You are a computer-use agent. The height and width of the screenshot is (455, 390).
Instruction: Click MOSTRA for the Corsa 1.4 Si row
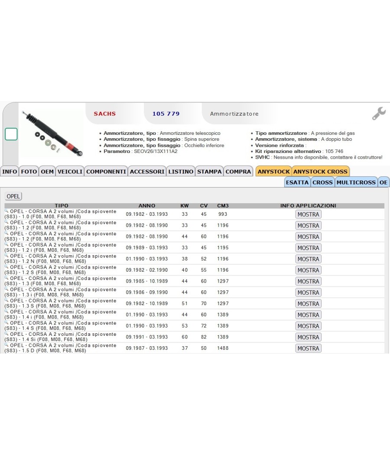308,337
